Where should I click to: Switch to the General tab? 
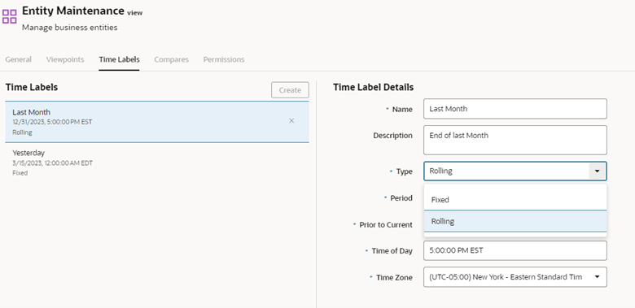pos(18,59)
